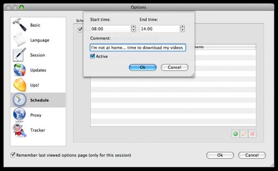278x171 pixels.
Task: Edit schedule using the pencil icon
Action: (x=244, y=134)
